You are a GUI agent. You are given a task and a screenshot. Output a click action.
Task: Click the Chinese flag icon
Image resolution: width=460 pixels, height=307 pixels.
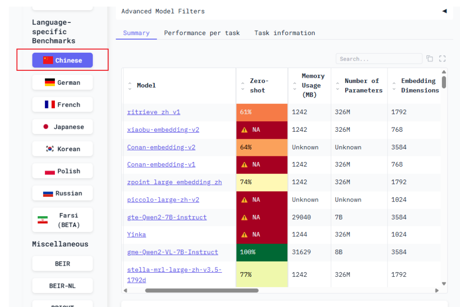tap(48, 60)
